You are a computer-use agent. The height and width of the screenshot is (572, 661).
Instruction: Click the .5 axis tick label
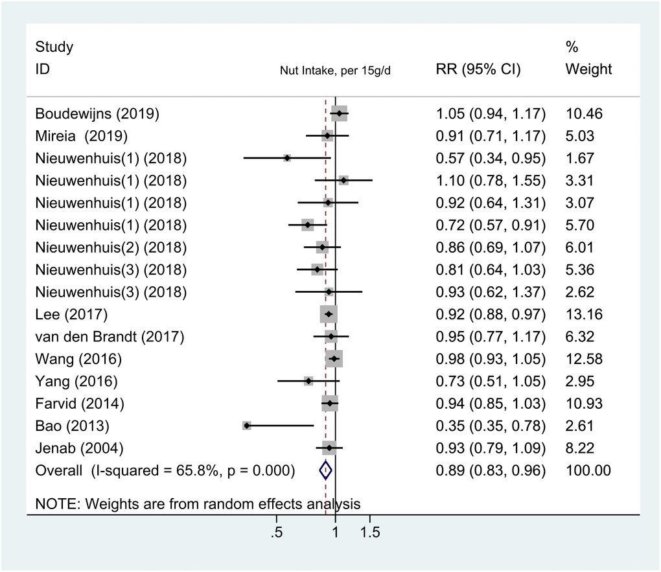(277, 534)
